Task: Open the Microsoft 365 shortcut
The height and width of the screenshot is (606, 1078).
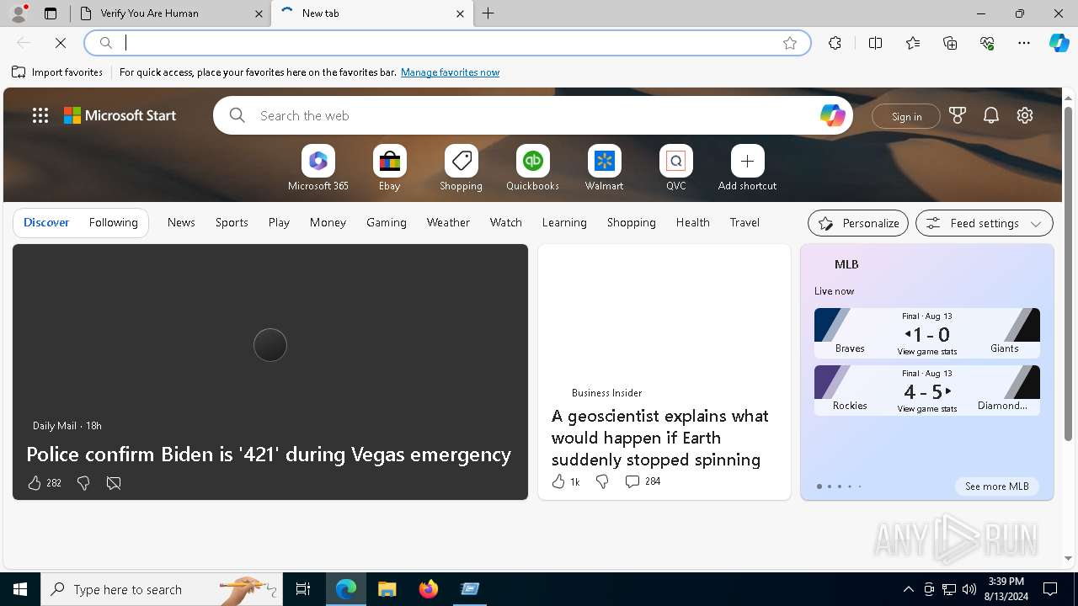Action: click(x=318, y=168)
